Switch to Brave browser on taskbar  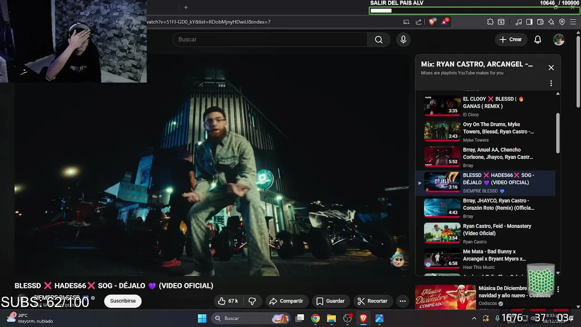tap(364, 318)
